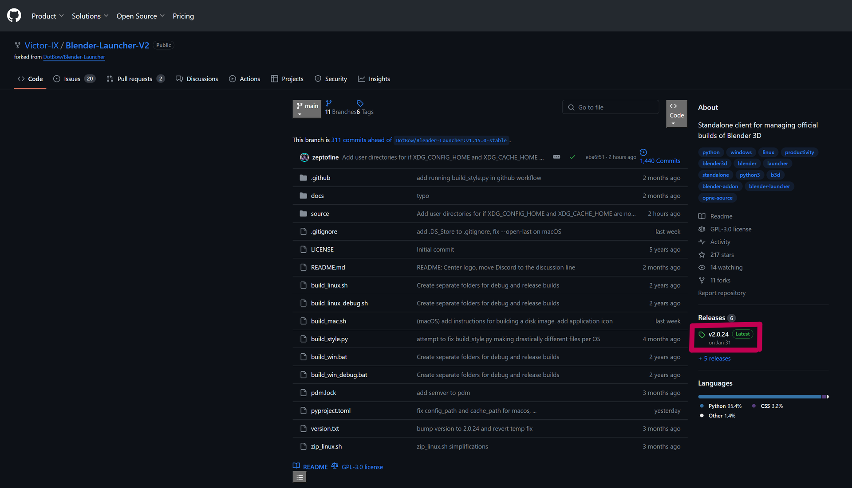Expand the Product menu
Screen dimensions: 852x488
[x=47, y=16]
